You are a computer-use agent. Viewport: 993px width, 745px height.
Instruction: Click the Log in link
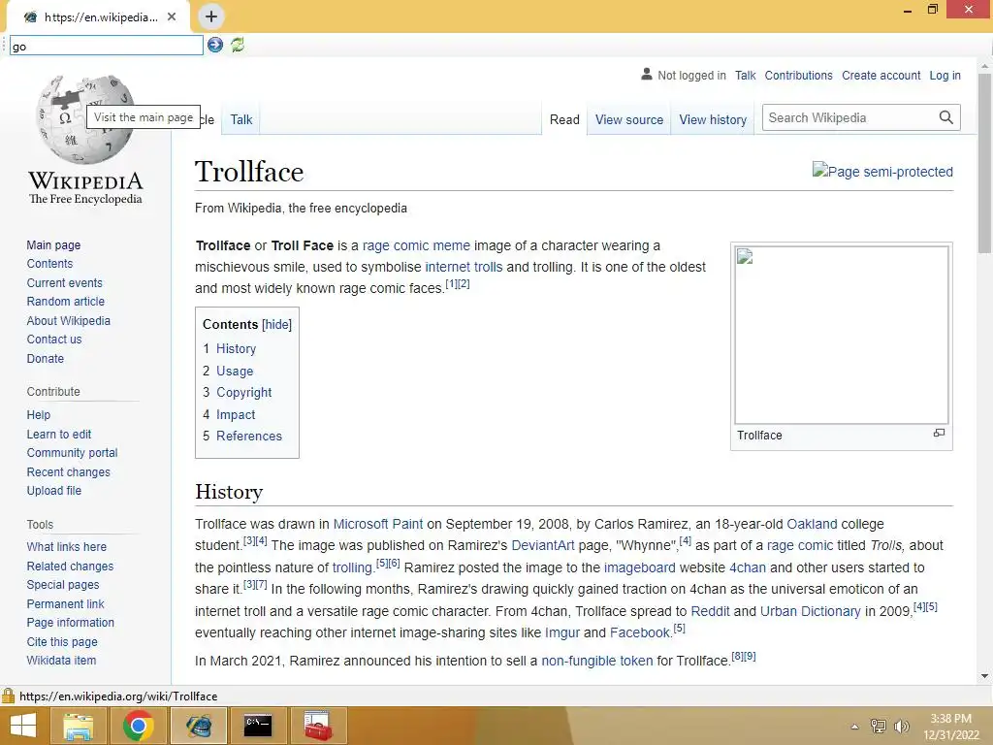click(945, 76)
